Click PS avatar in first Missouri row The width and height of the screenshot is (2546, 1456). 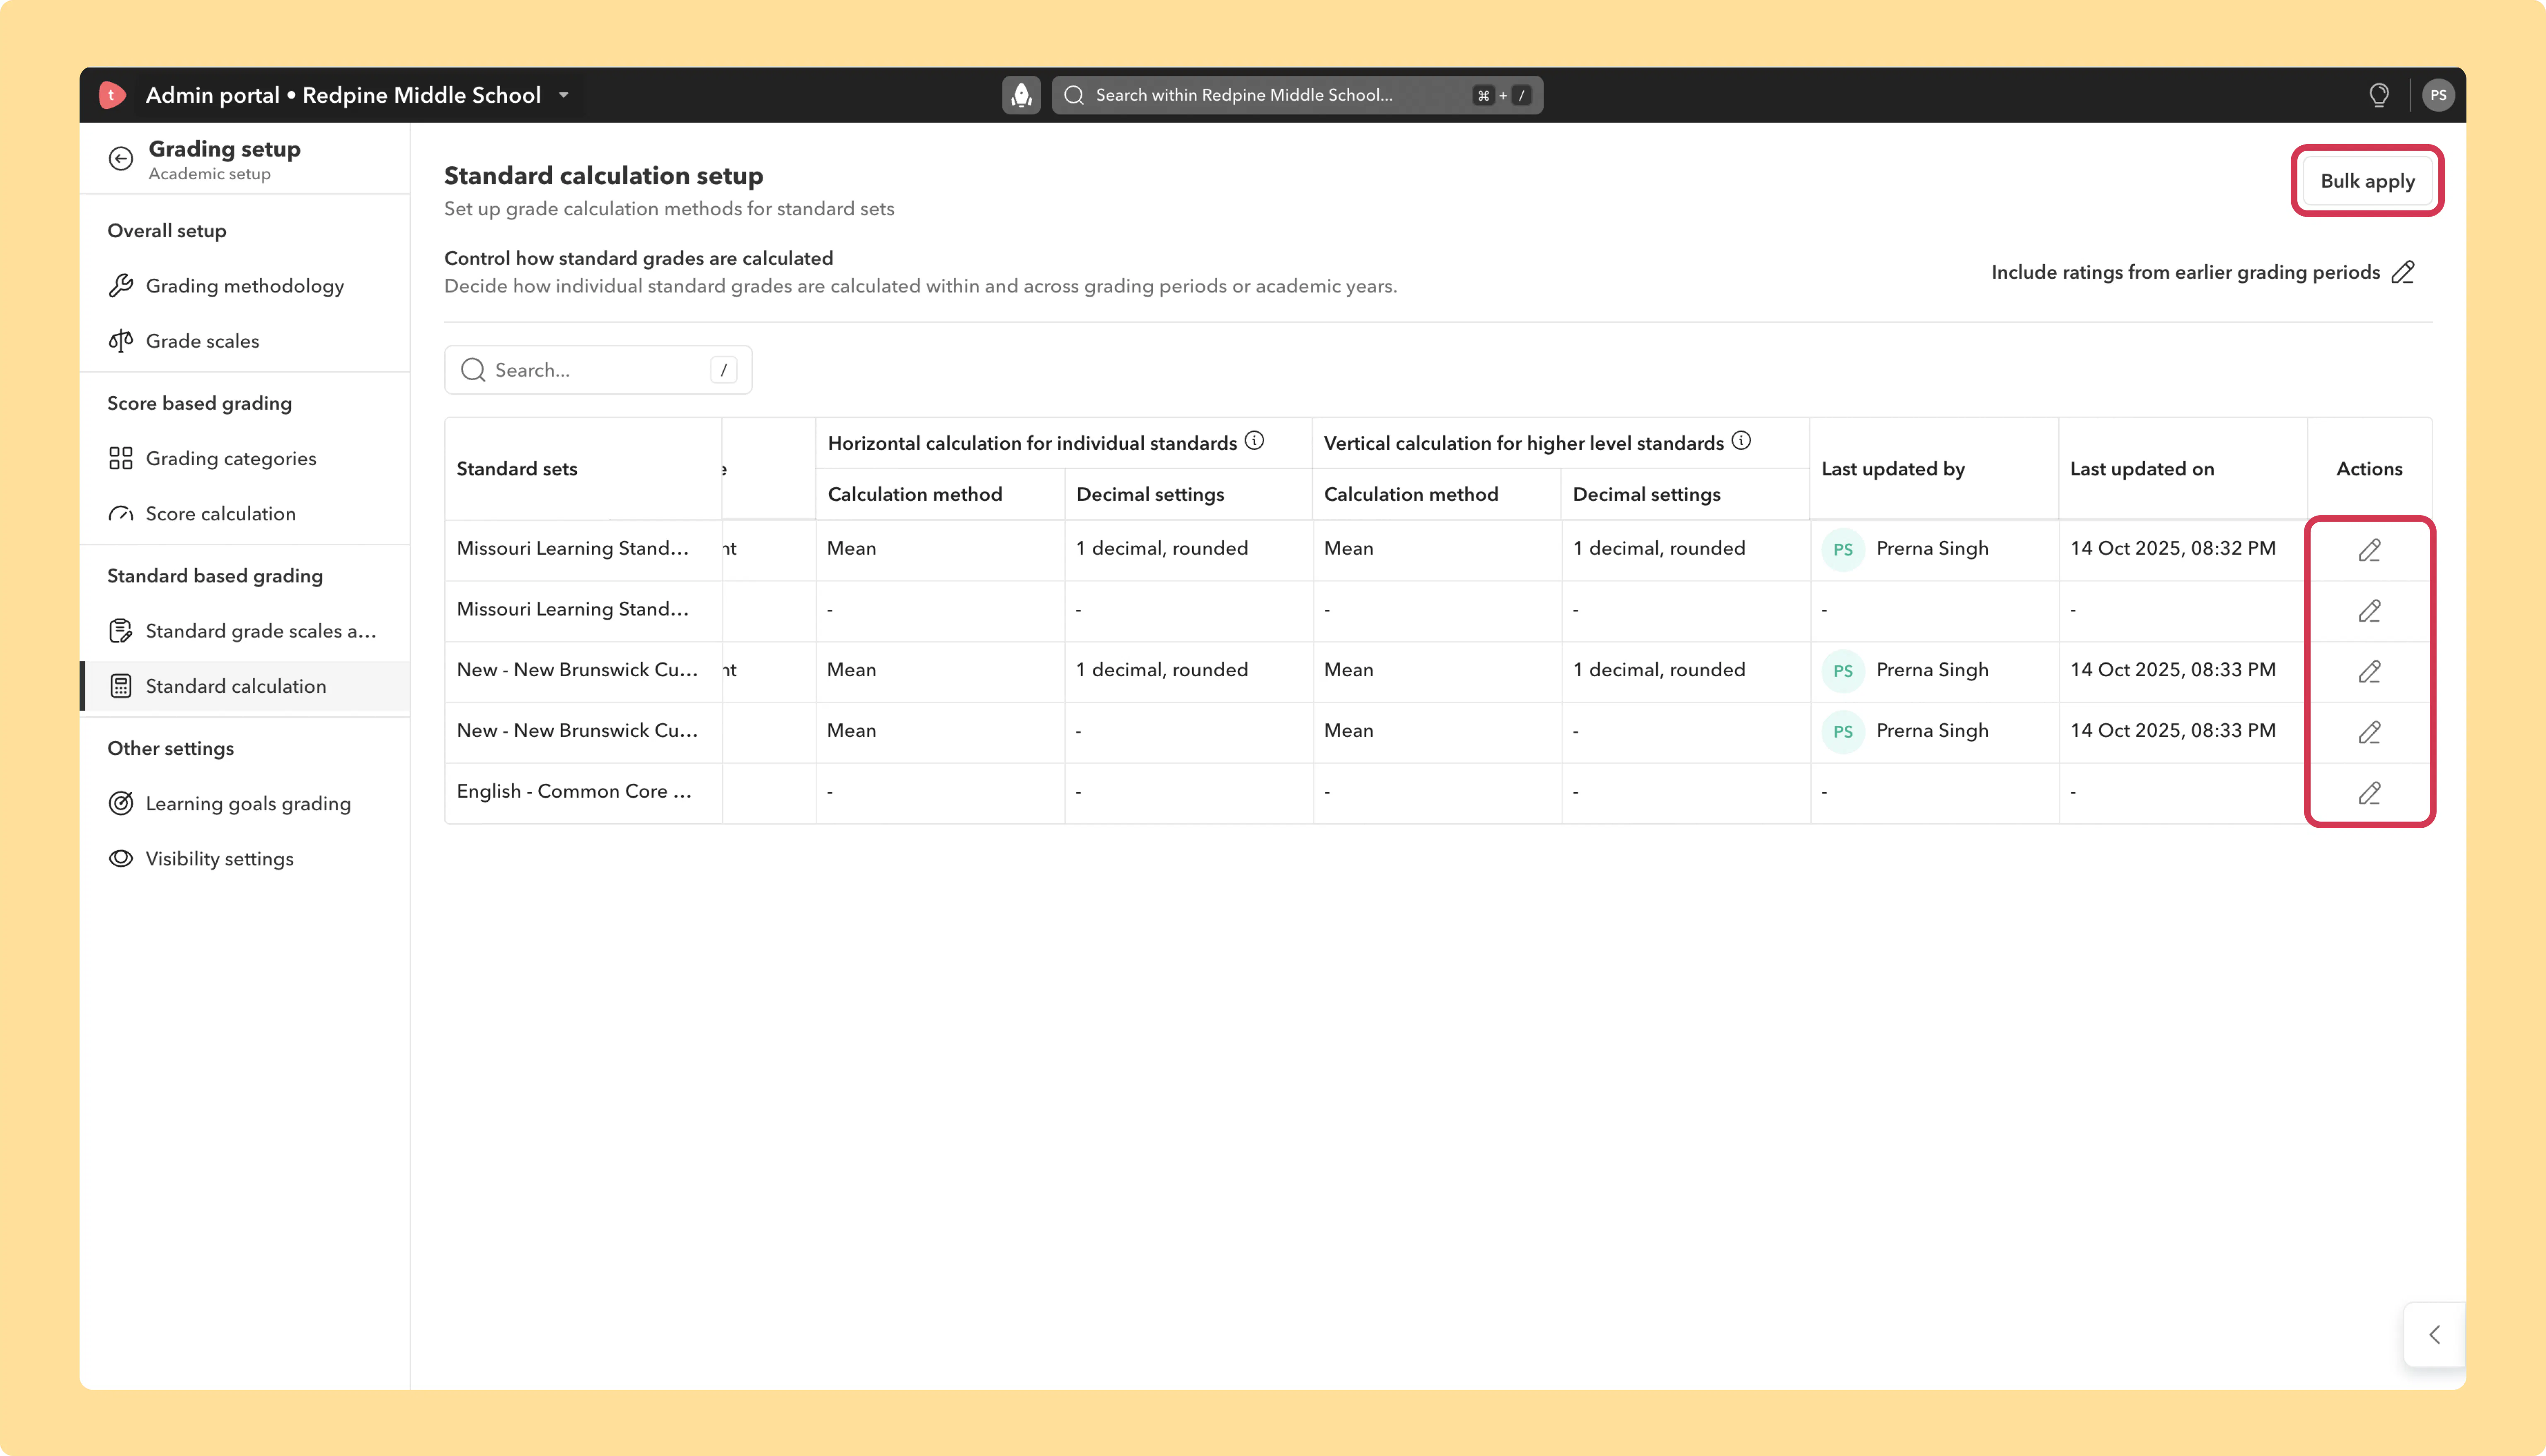click(x=1843, y=549)
